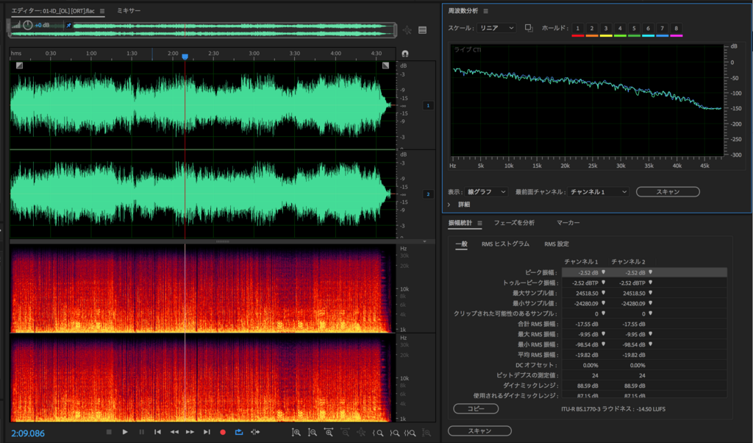Toggle hold button 3
Viewport: 753px width, 443px height.
[x=606, y=29]
